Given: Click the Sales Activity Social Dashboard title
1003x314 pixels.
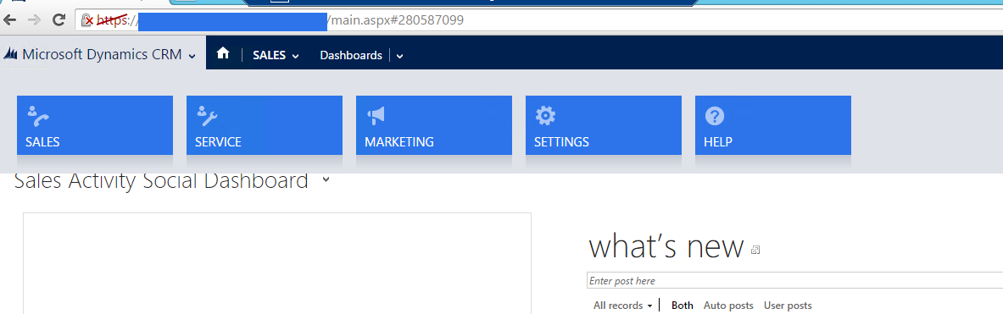Looking at the screenshot, I should click(x=161, y=180).
